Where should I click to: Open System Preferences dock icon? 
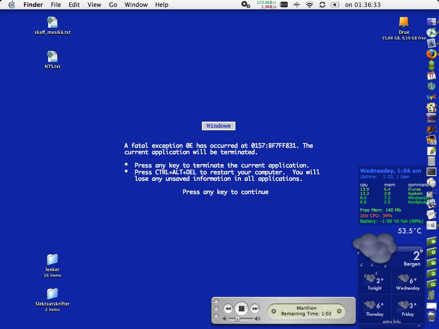coord(431,225)
